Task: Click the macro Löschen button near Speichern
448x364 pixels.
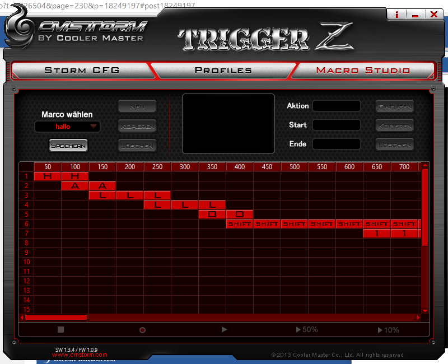Action: 137,146
